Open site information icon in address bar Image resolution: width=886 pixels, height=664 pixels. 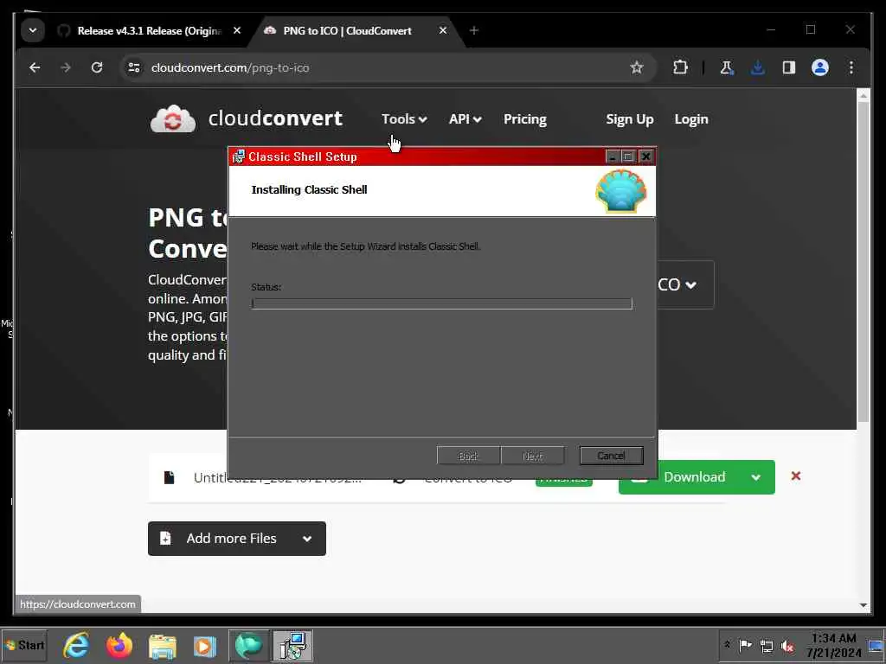click(134, 67)
